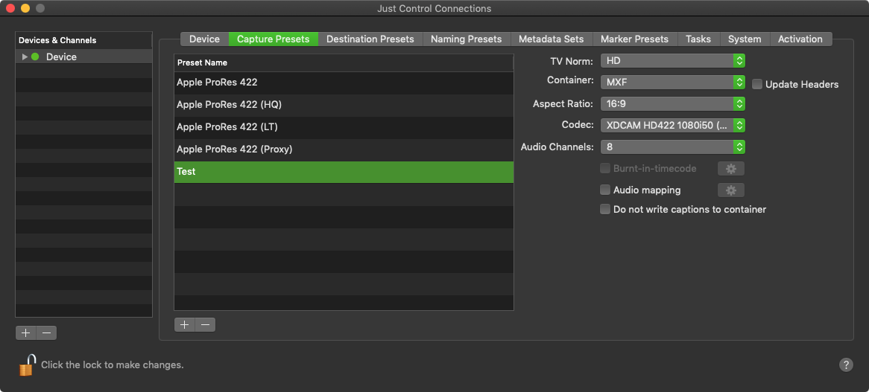Select the Apple ProRes 422 (LT) preset

344,127
